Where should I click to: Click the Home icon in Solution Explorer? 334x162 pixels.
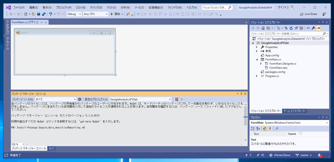click(263, 28)
